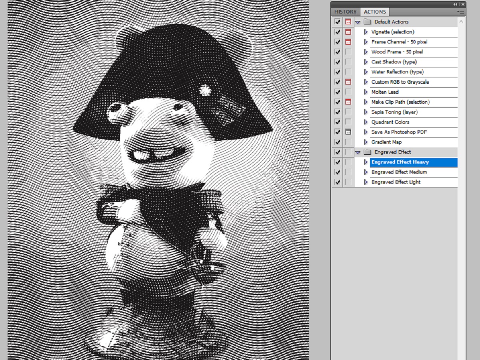Open the Actions panel options menu
Screen dimensions: 480x360
click(460, 12)
